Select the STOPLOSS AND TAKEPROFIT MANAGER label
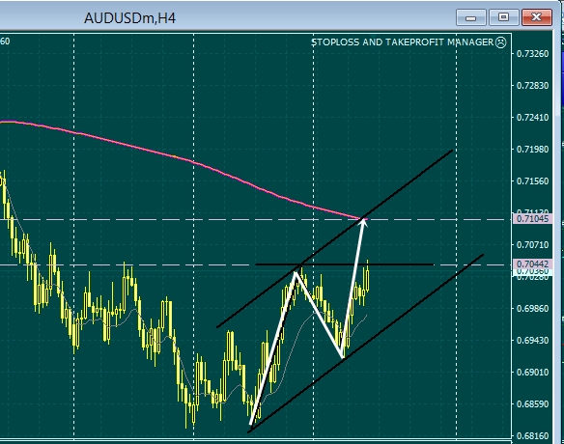Viewport: 564px width, 444px height. pyautogui.click(x=402, y=42)
